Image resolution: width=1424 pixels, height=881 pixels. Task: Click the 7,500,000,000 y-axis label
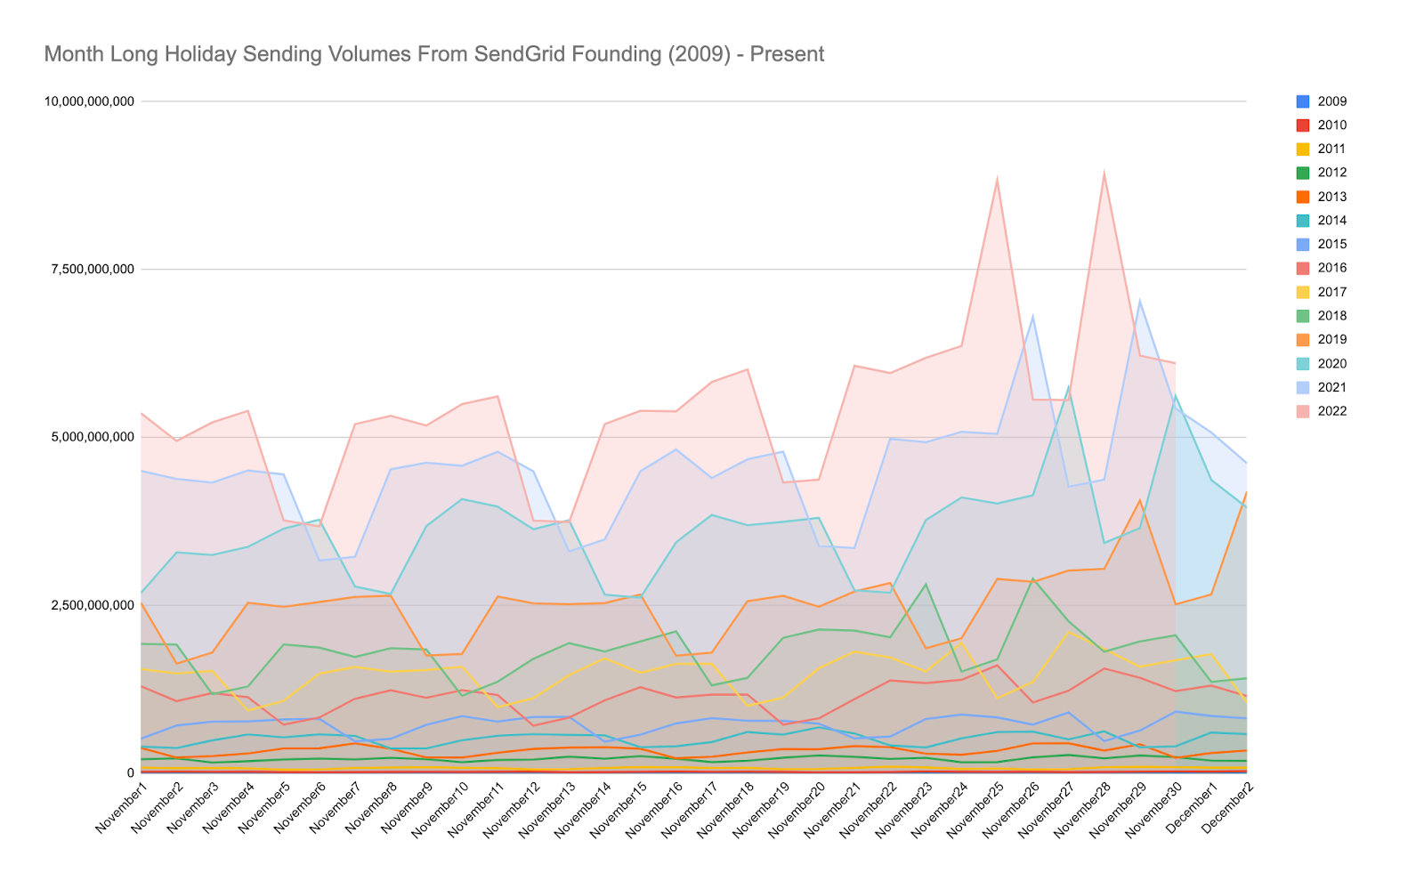[x=93, y=270]
